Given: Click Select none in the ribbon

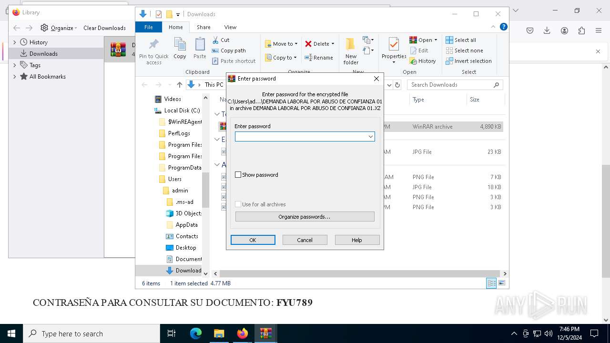Looking at the screenshot, I should (x=464, y=50).
